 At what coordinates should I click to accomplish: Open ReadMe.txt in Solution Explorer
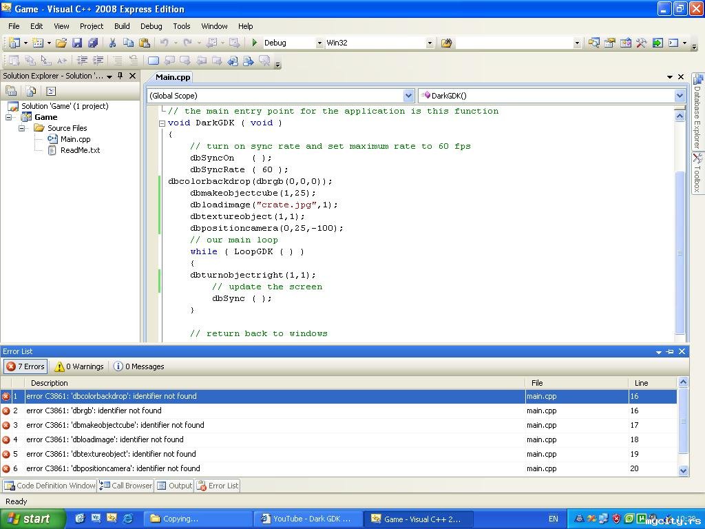click(80, 150)
